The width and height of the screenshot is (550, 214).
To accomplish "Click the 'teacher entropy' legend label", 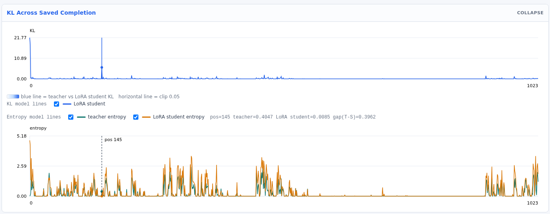I will click(107, 117).
